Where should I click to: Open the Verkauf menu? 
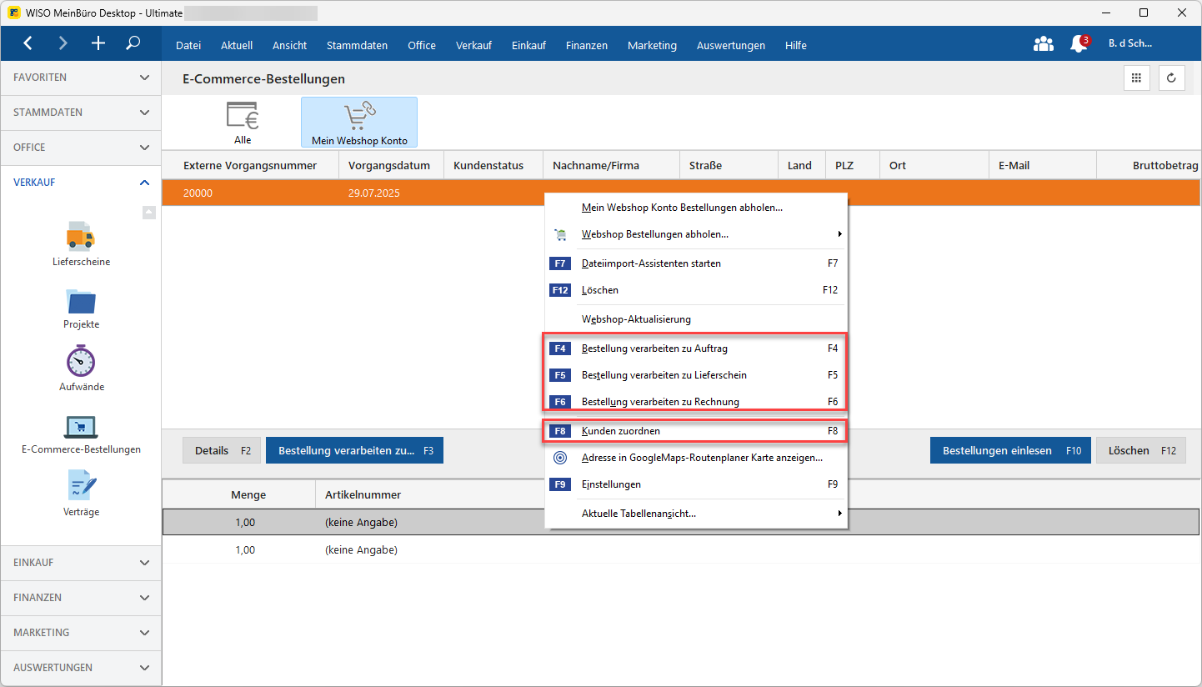(x=473, y=46)
